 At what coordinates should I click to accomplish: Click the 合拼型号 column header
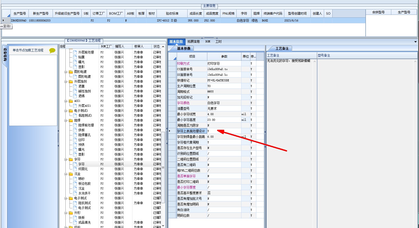[x=378, y=12]
